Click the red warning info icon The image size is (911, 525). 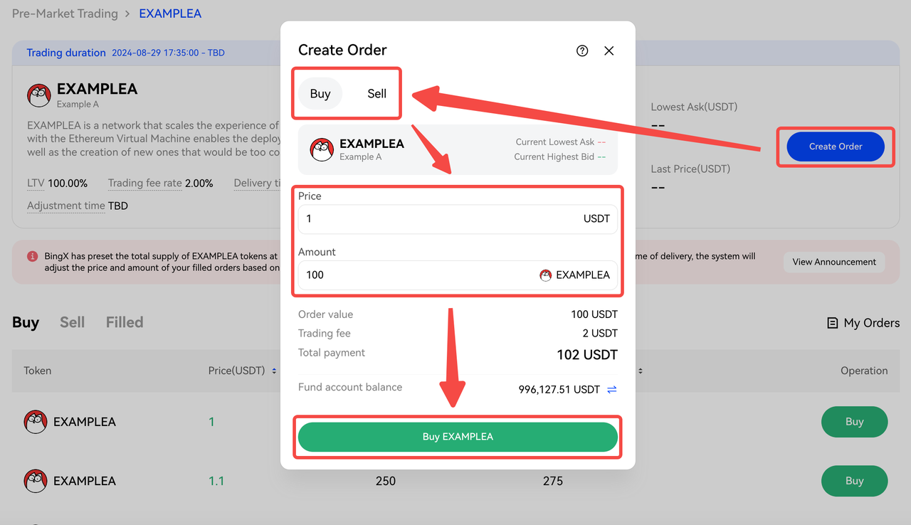coord(32,256)
